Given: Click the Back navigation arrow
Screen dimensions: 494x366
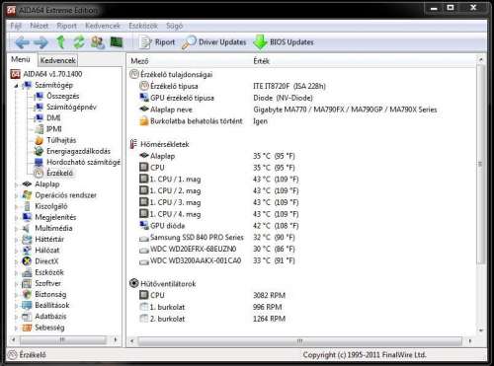Looking at the screenshot, I should click(x=23, y=42).
